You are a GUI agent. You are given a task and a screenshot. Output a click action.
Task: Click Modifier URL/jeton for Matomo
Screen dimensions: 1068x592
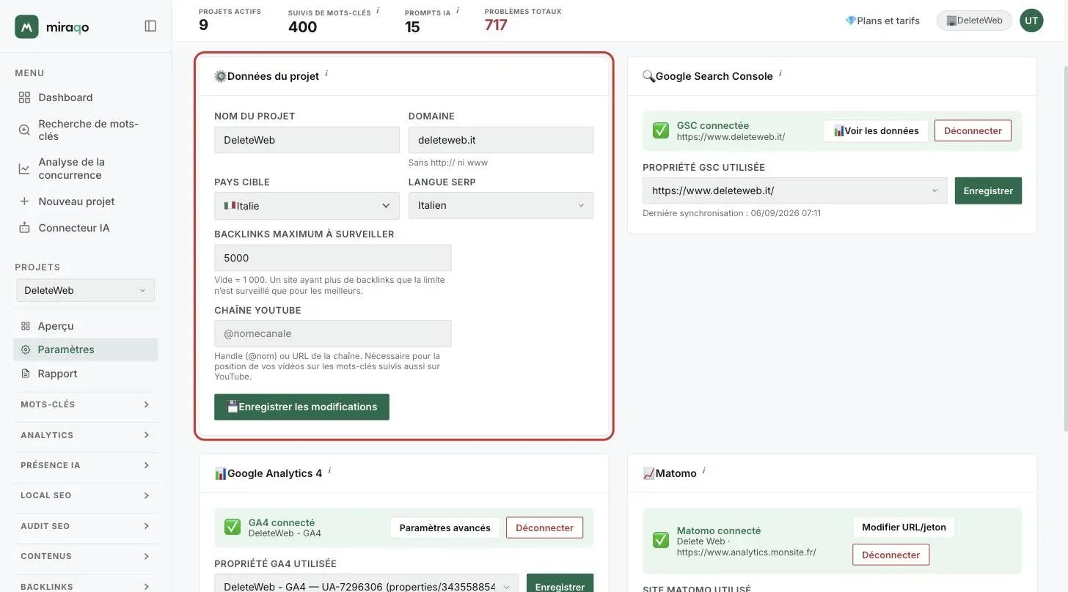904,527
